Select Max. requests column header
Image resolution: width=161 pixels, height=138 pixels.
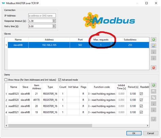[101, 40]
